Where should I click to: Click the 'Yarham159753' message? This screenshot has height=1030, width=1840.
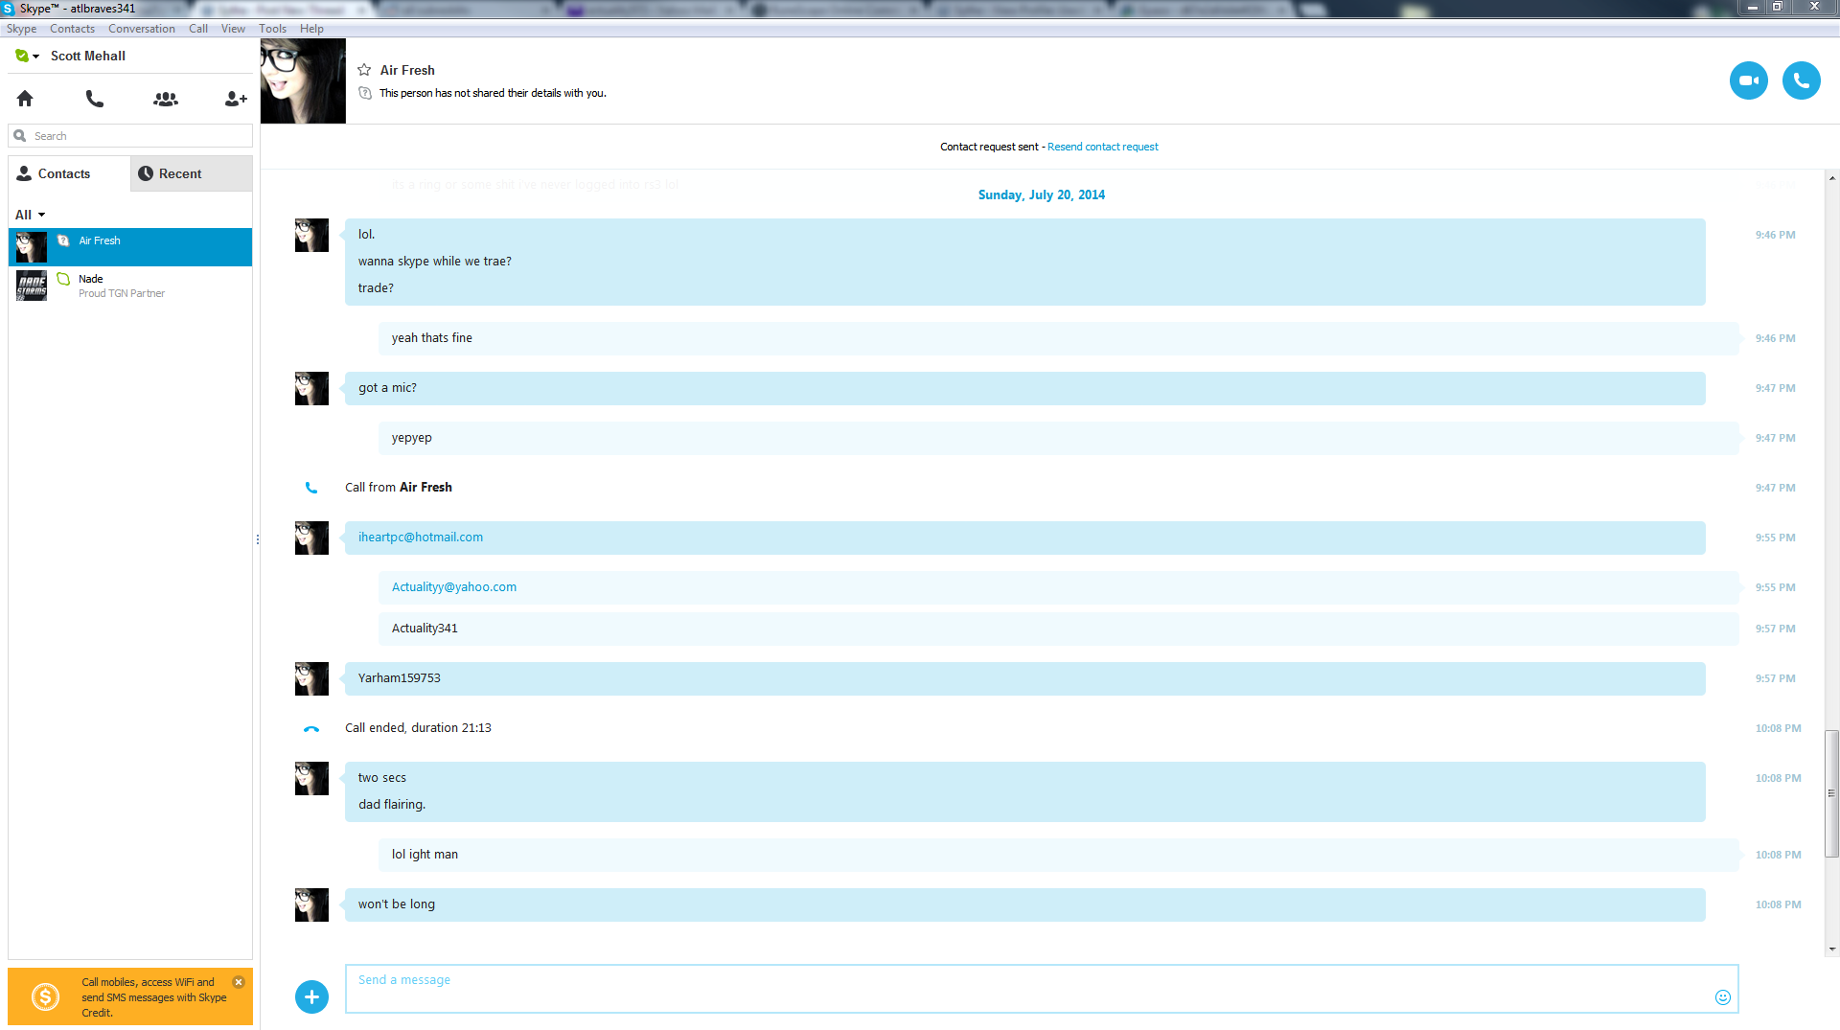point(1024,678)
